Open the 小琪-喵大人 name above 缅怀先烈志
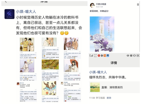The height and width of the screenshot is (105, 141). click(98, 72)
